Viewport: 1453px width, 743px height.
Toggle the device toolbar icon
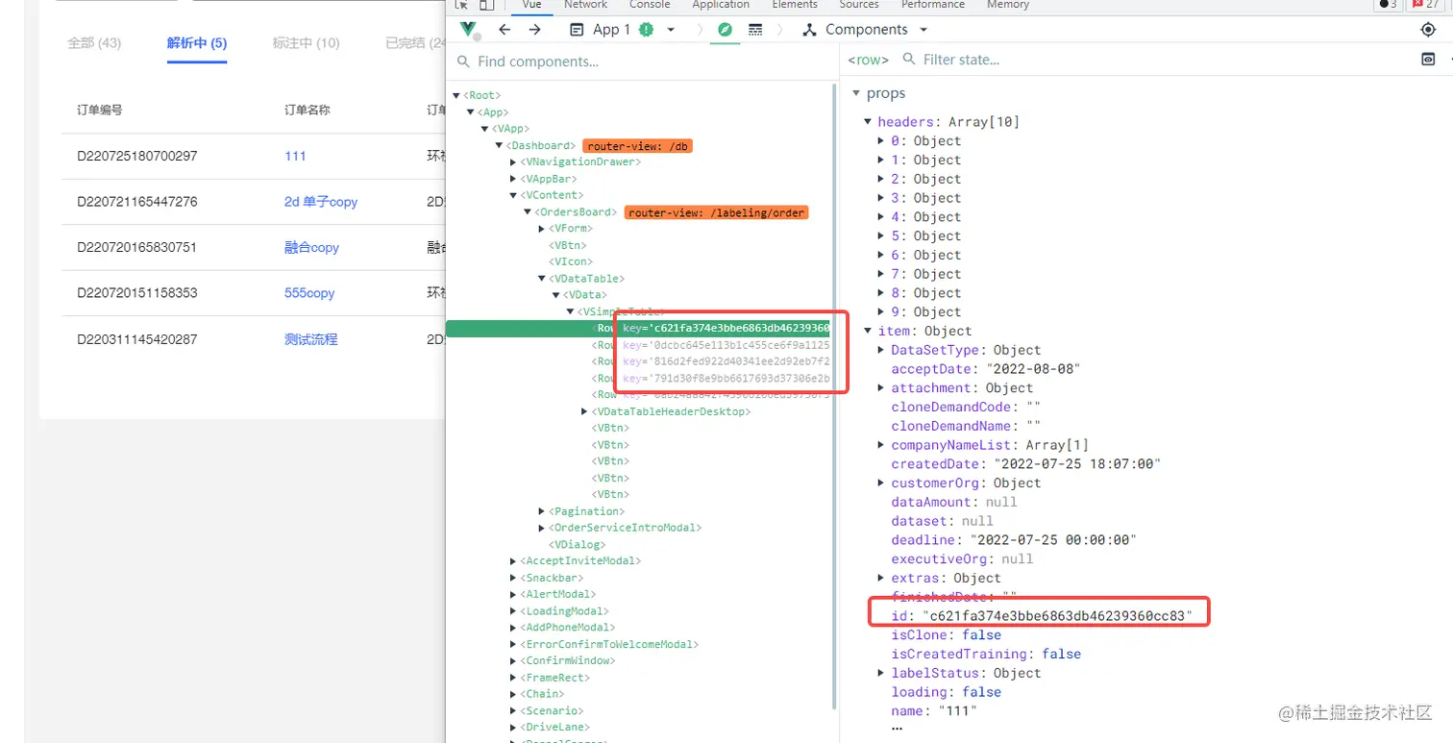[487, 5]
